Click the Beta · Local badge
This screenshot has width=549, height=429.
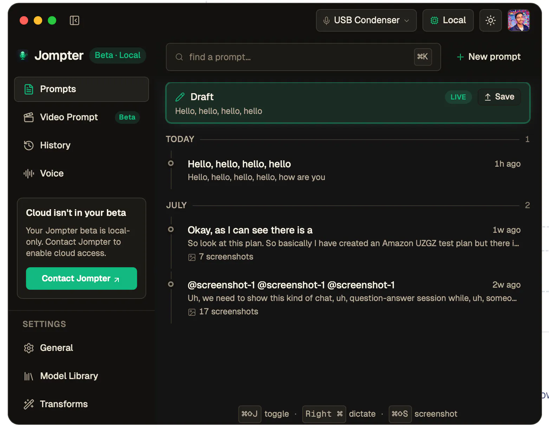coord(117,55)
